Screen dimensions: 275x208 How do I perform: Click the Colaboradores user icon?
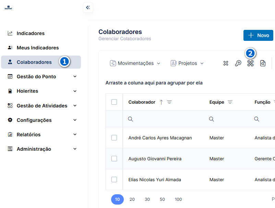click(x=10, y=62)
